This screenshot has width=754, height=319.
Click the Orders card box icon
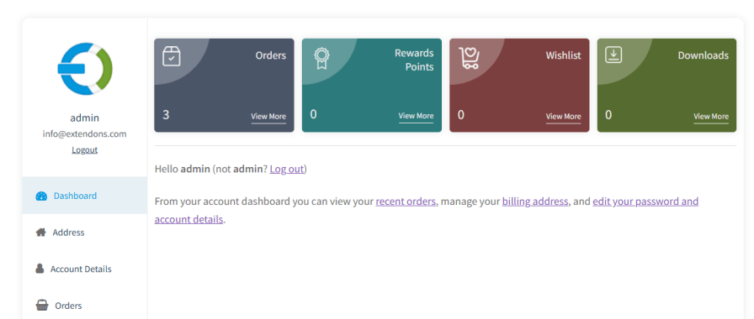[172, 56]
